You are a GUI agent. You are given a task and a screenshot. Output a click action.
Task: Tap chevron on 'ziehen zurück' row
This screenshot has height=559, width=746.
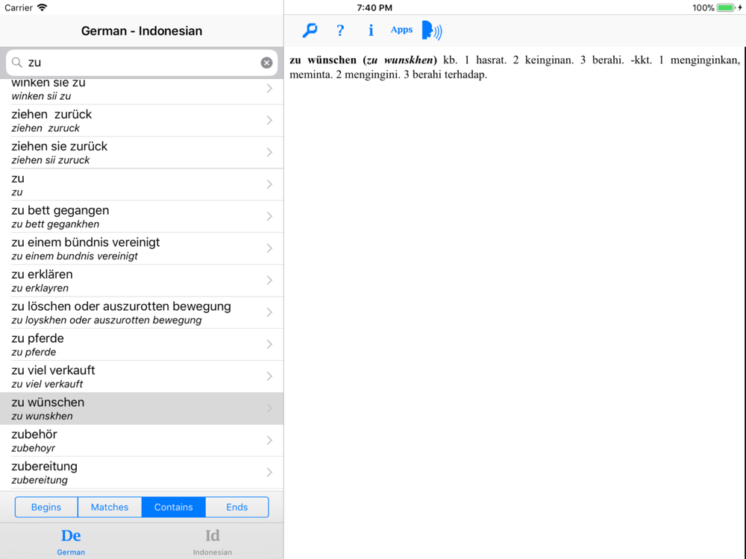[x=269, y=120]
